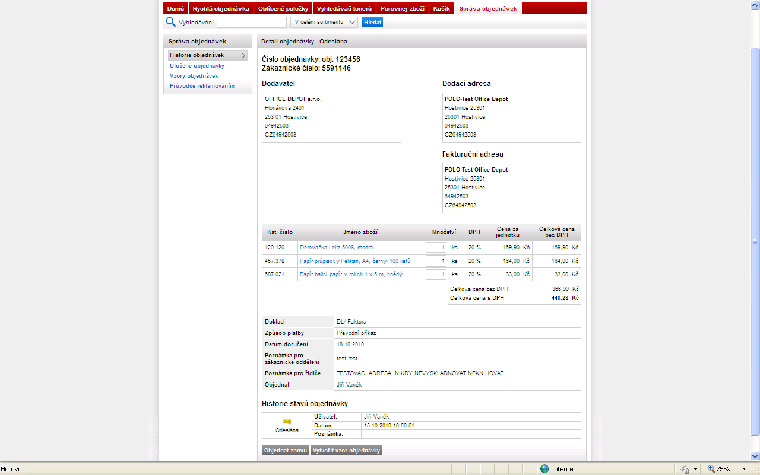Open the V celém sortimentu dropdown

pos(324,22)
